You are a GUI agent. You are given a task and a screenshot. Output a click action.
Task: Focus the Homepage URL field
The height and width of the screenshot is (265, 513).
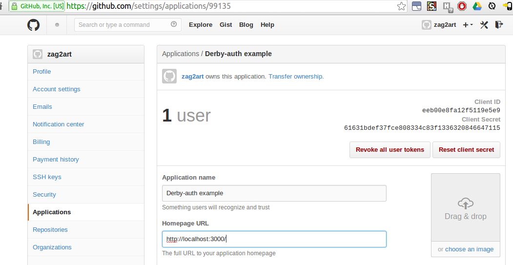[274, 239]
